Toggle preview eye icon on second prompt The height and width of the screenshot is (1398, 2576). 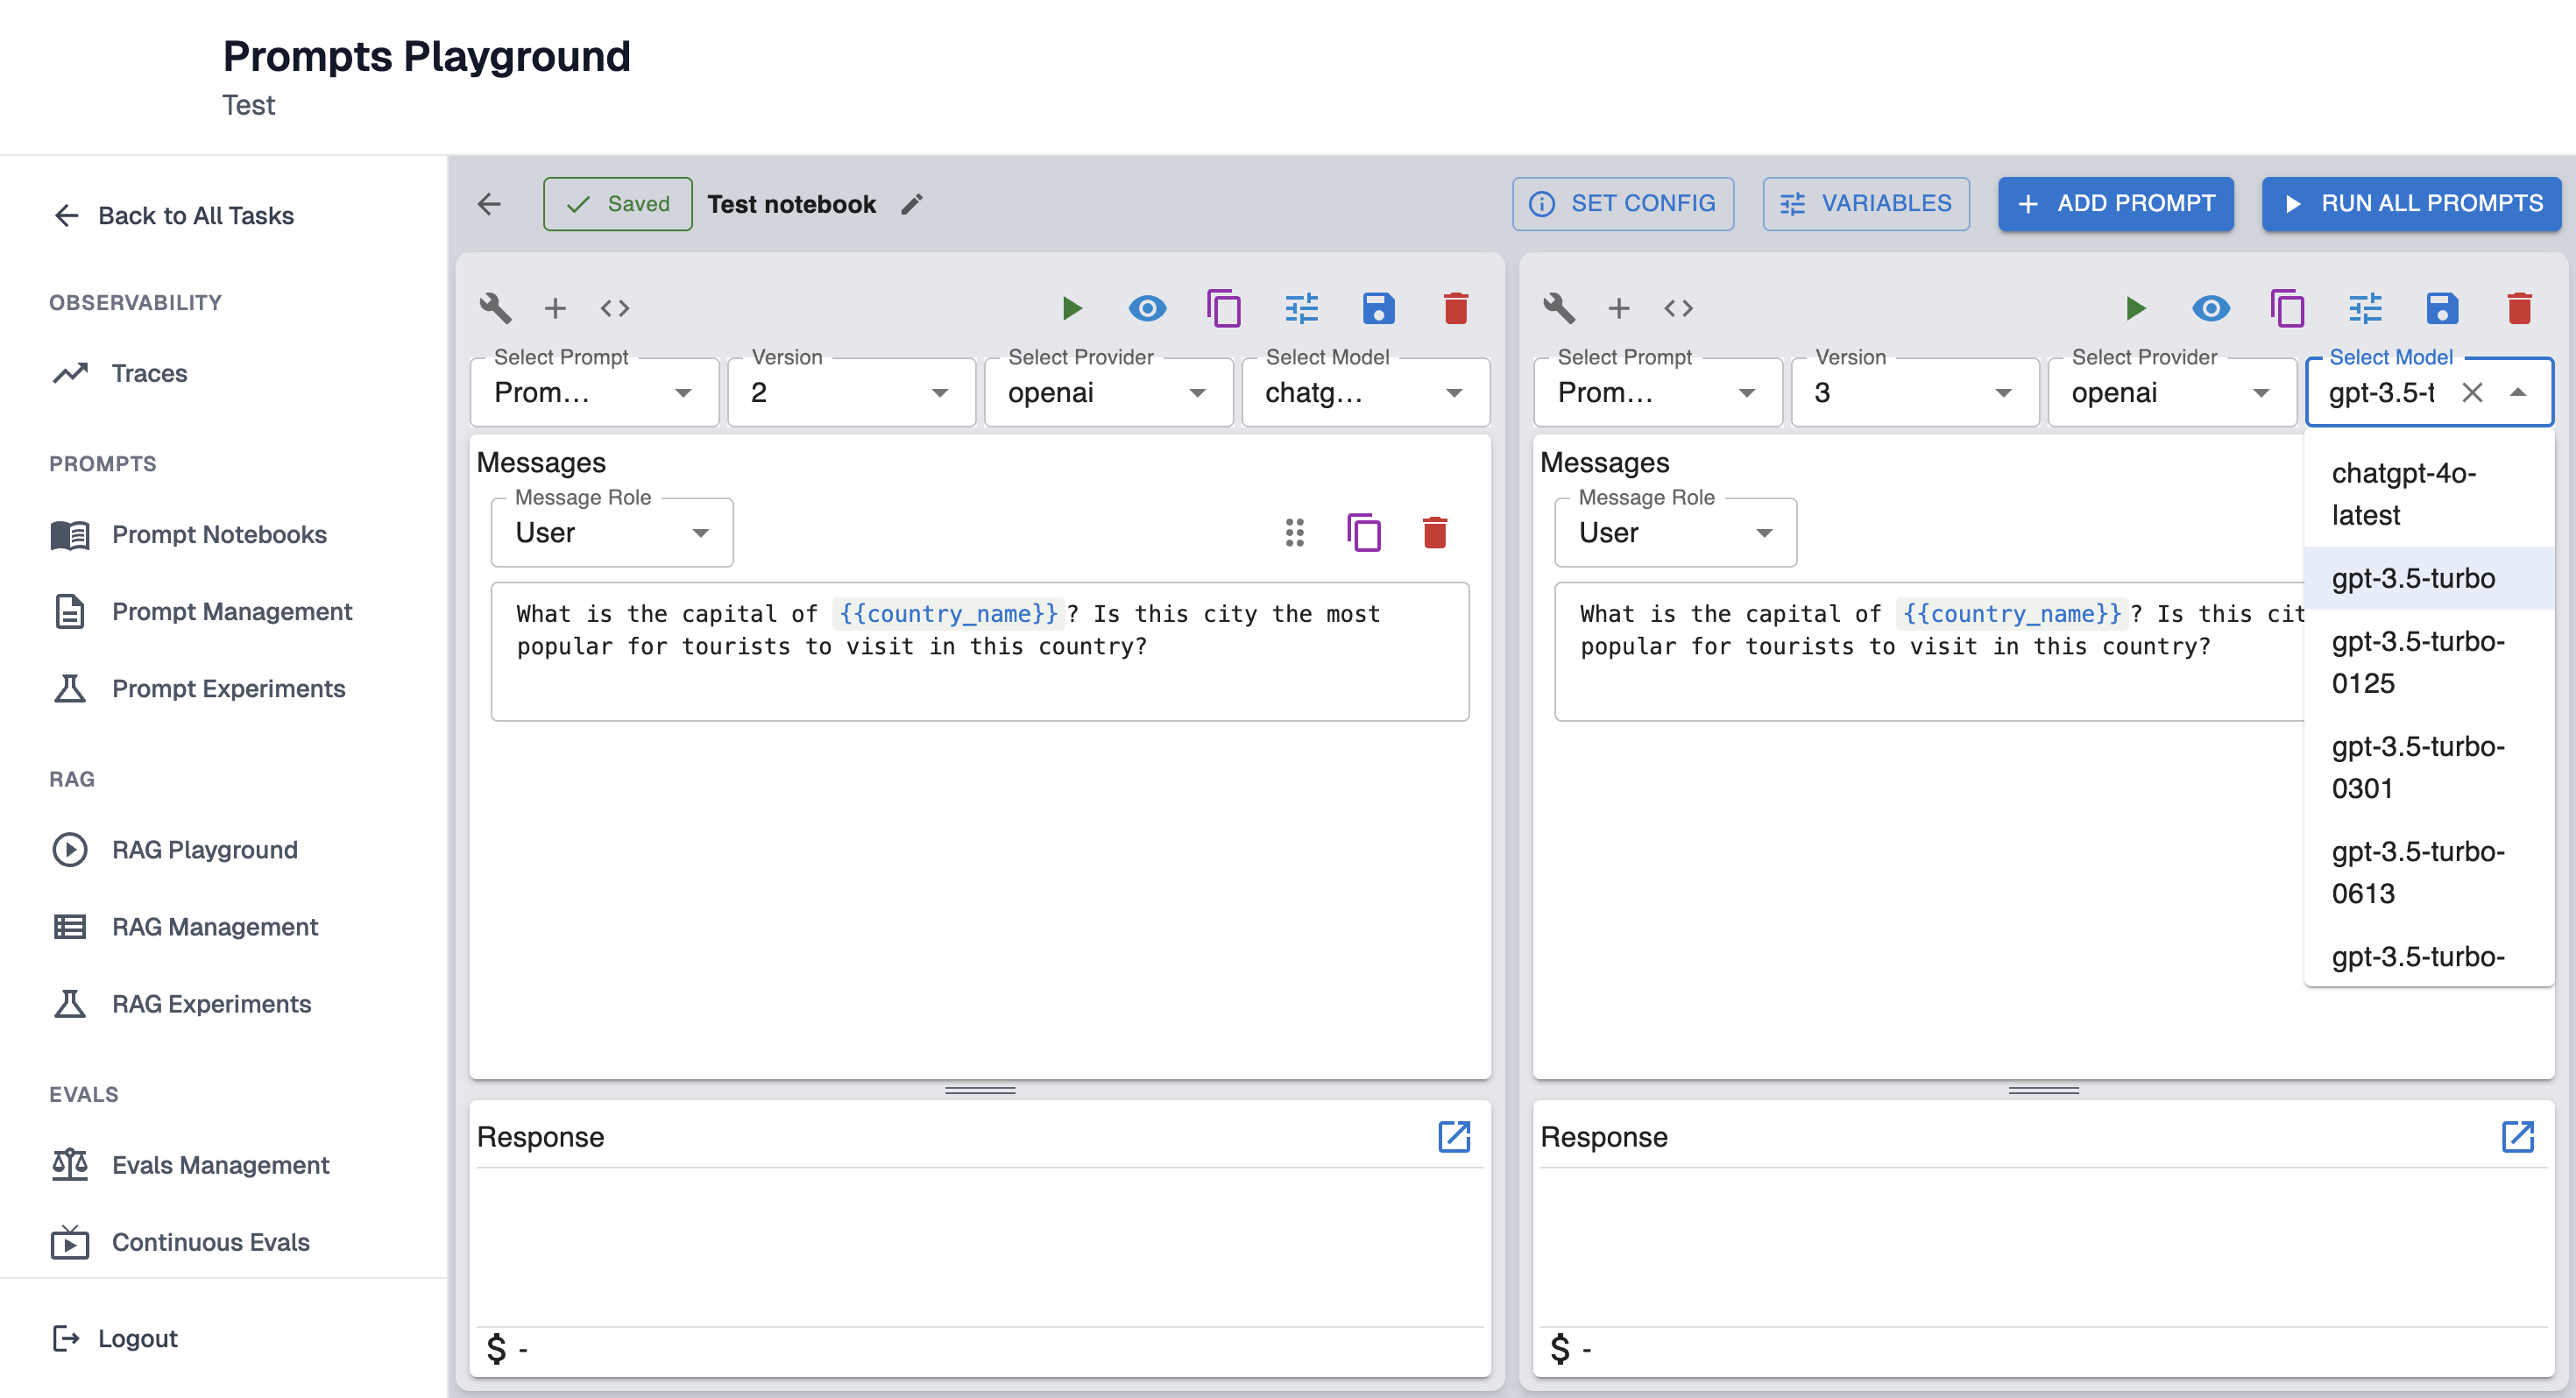[x=2210, y=308]
